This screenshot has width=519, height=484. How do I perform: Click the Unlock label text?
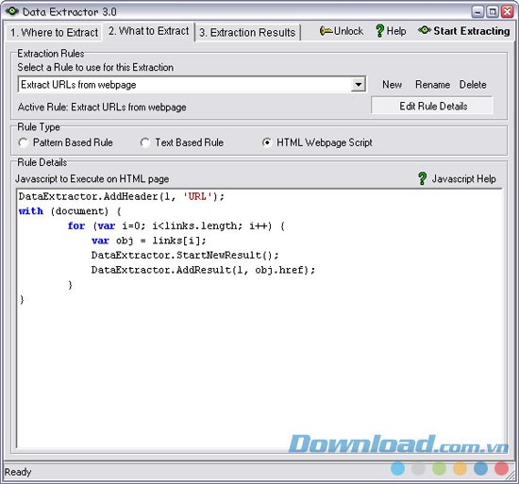(x=348, y=31)
